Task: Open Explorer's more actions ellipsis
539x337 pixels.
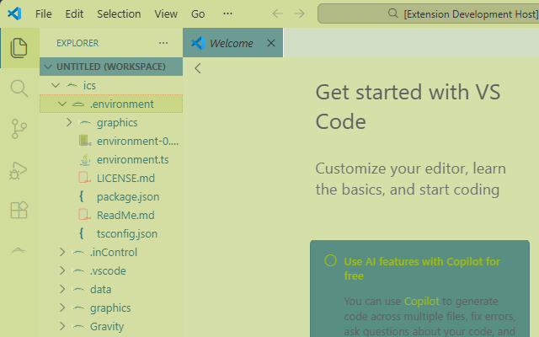Action: (x=163, y=43)
